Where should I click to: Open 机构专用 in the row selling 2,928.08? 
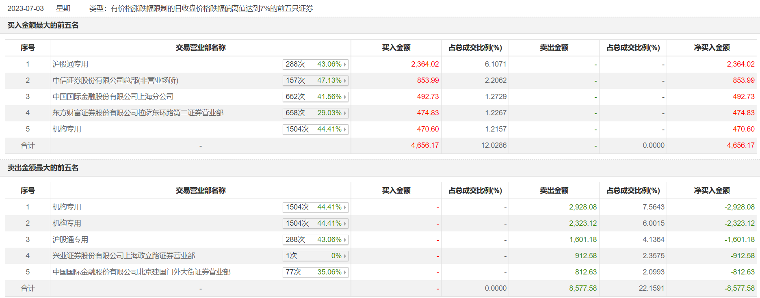pos(67,207)
